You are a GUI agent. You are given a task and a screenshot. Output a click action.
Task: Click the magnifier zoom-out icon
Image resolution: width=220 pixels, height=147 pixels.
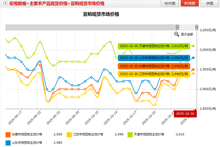click(x=177, y=34)
